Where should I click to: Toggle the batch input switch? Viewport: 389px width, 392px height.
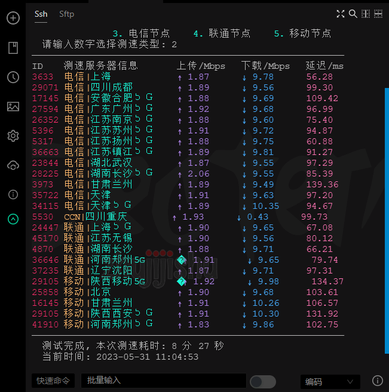(x=263, y=382)
